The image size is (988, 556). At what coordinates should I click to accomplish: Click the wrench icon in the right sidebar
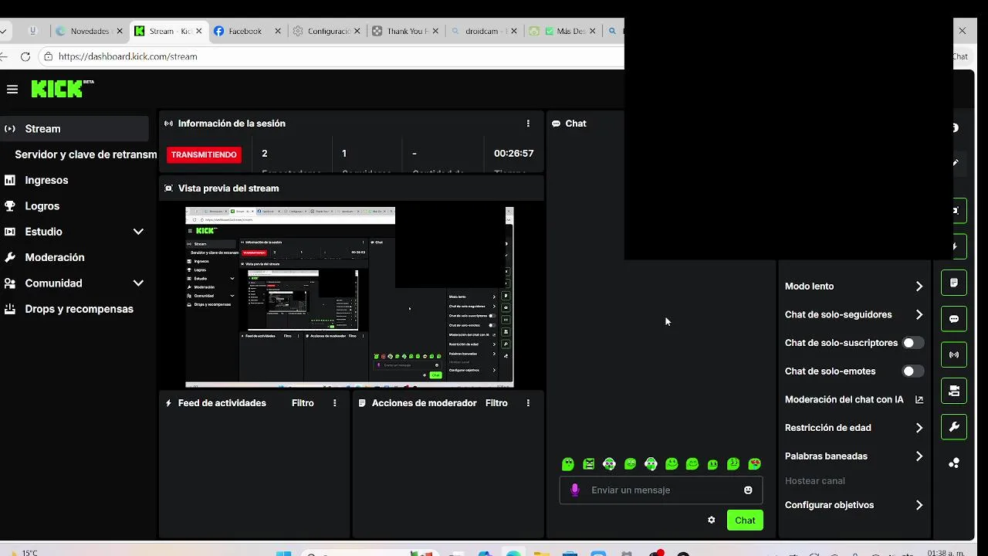[x=954, y=427]
